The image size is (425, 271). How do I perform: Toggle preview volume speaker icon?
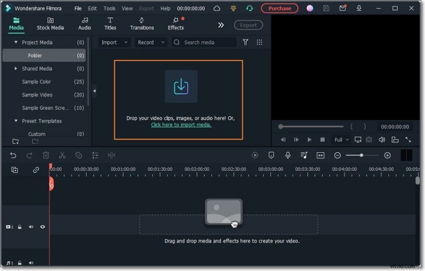(x=382, y=139)
